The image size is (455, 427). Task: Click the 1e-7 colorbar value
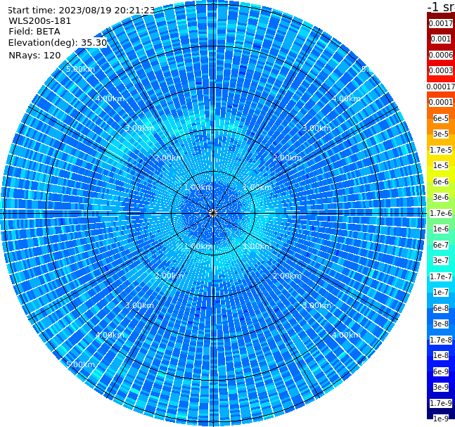pyautogui.click(x=441, y=292)
